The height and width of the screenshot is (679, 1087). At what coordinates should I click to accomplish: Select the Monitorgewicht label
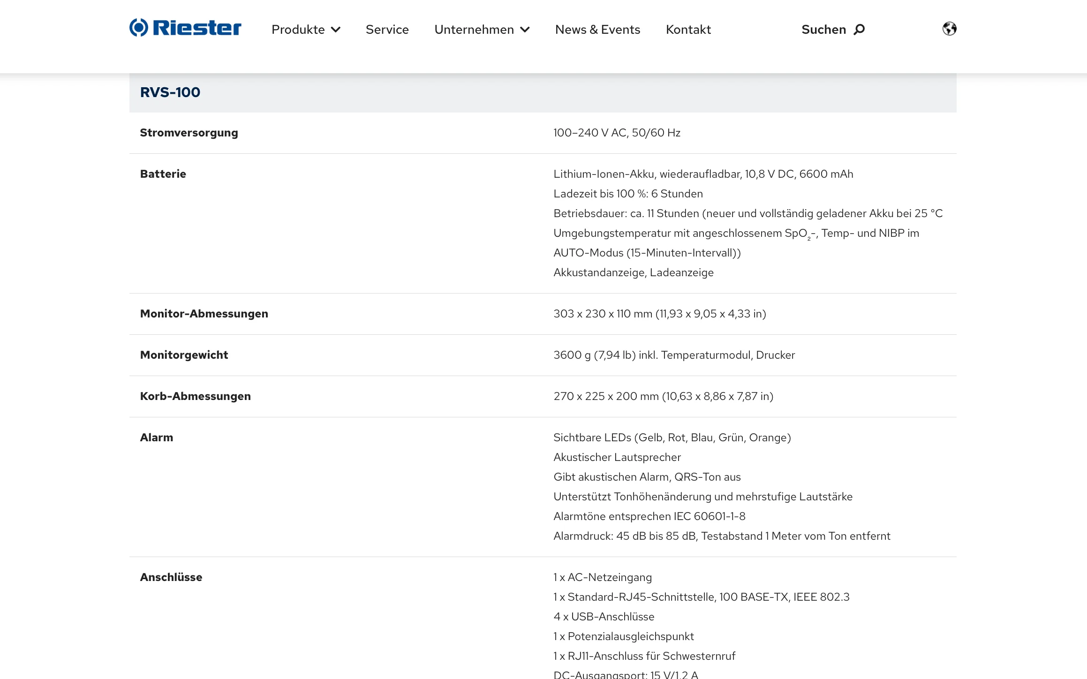click(184, 355)
